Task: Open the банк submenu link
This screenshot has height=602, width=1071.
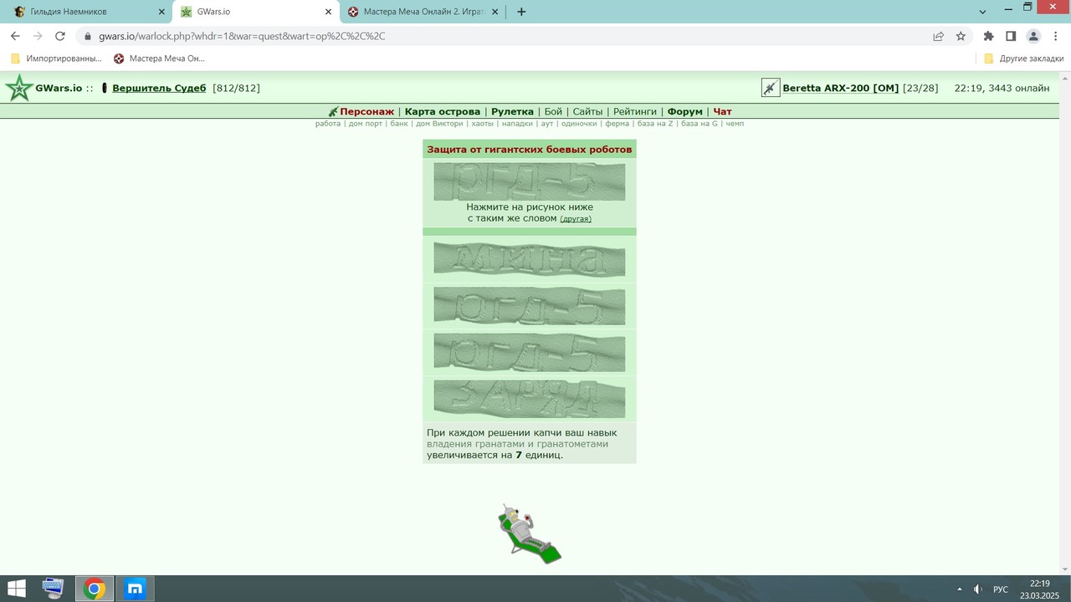Action: (399, 124)
